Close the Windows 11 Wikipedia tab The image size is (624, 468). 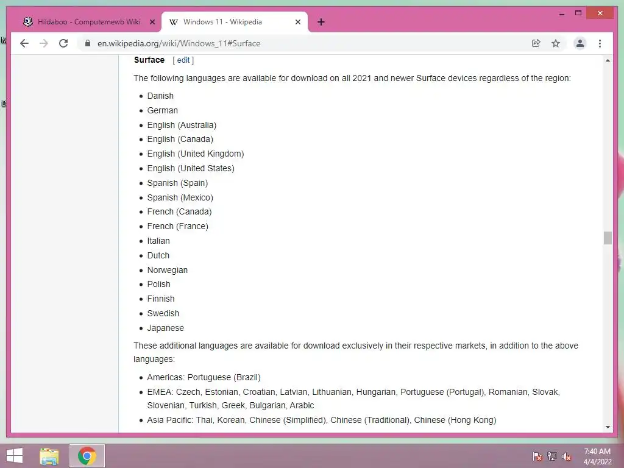coord(297,22)
